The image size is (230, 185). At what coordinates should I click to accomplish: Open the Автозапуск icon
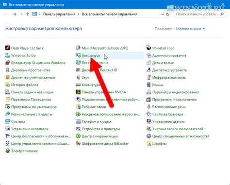pos(78,55)
